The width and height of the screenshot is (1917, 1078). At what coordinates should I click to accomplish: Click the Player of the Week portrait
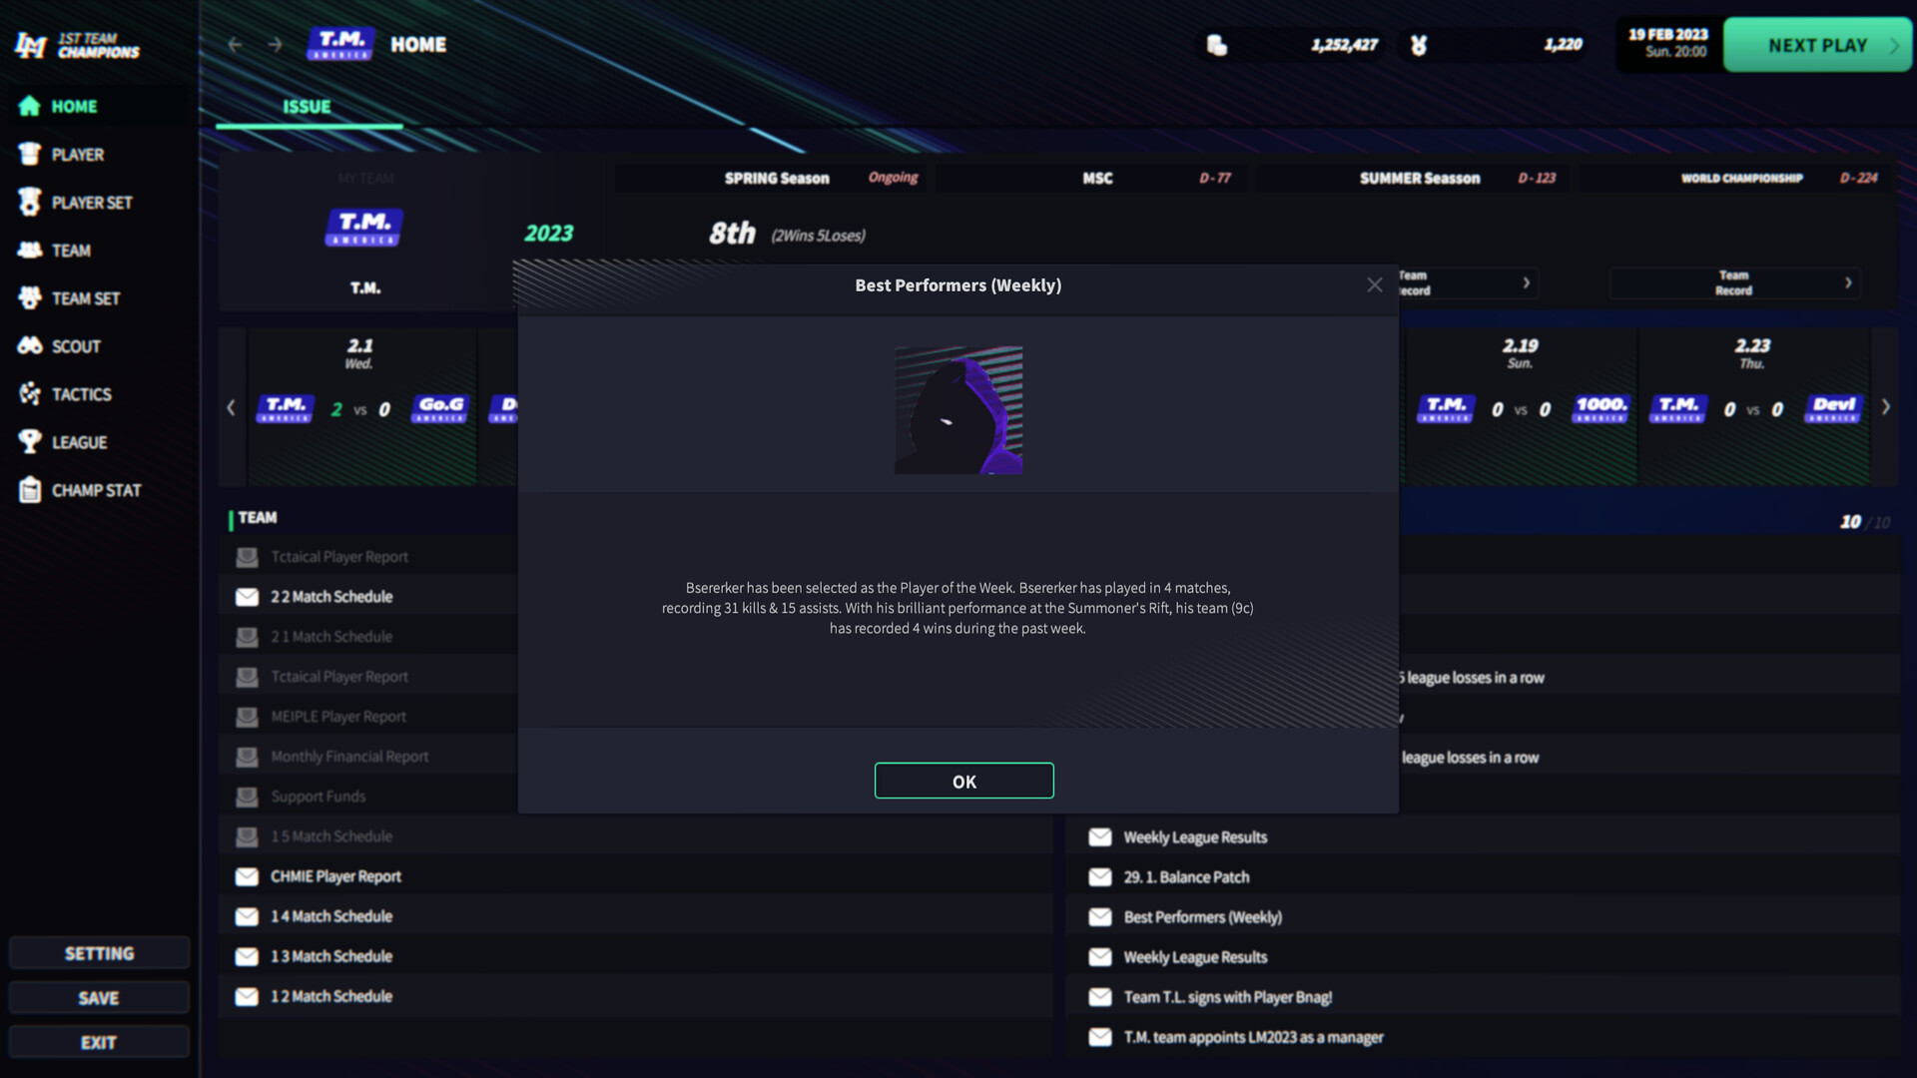(x=958, y=409)
